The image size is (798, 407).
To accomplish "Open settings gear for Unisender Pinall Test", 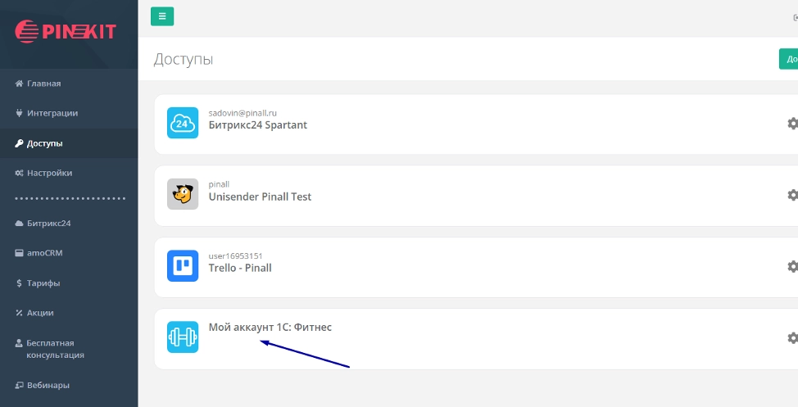I will coord(792,195).
